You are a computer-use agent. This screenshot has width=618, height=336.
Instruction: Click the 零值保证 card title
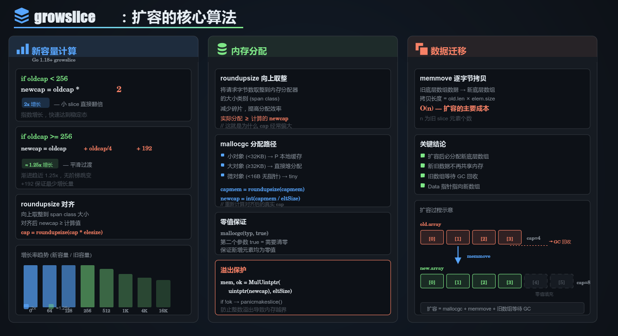233,222
